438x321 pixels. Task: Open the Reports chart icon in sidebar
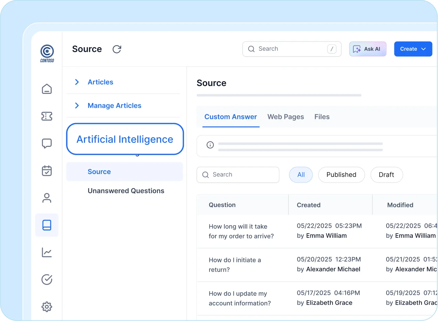pyautogui.click(x=47, y=252)
